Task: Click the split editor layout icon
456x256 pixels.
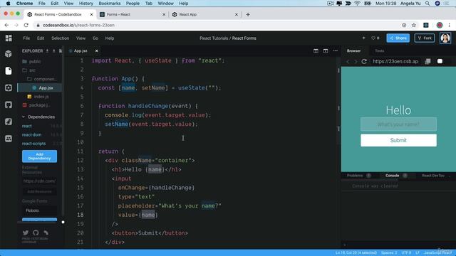Action: click(x=316, y=50)
